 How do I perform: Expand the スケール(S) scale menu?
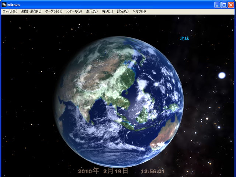click(x=74, y=11)
